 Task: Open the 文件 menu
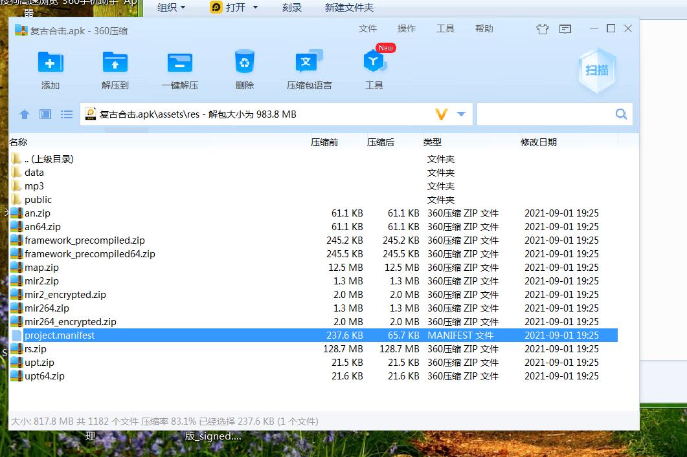coord(367,28)
